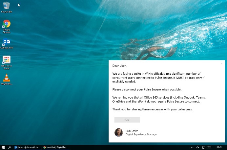Click the Show Desktop strip at taskbar edge
The image size is (227, 150).
tap(226, 147)
